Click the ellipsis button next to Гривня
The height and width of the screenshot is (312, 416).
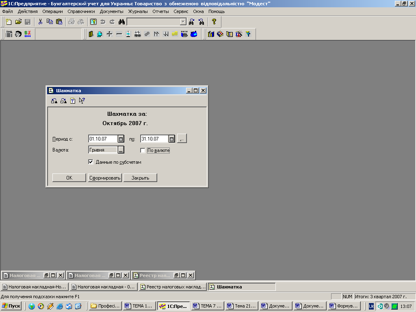tap(121, 150)
